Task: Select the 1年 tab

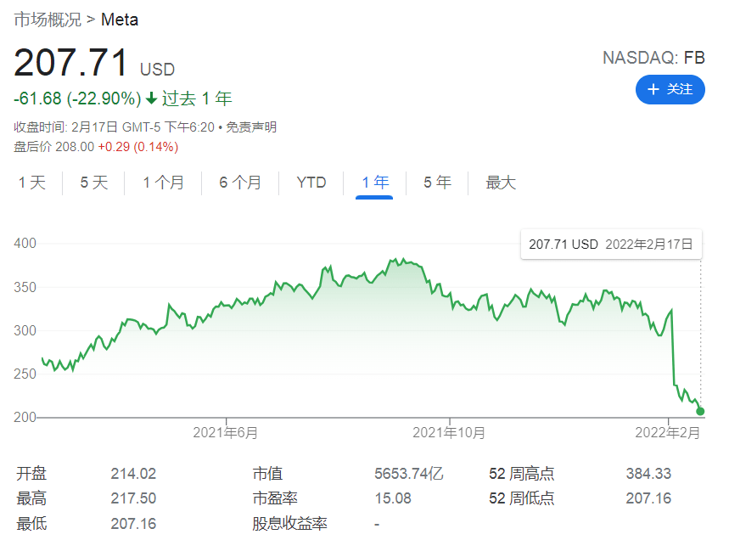Action: pyautogui.click(x=375, y=183)
